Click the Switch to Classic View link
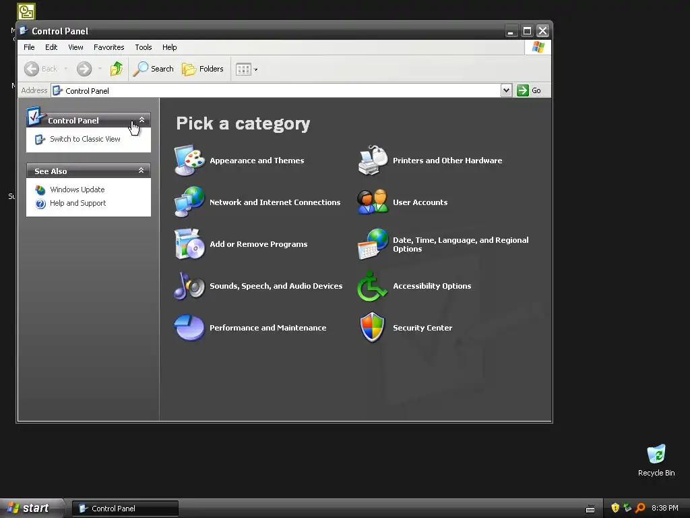The image size is (690, 518). [x=85, y=139]
